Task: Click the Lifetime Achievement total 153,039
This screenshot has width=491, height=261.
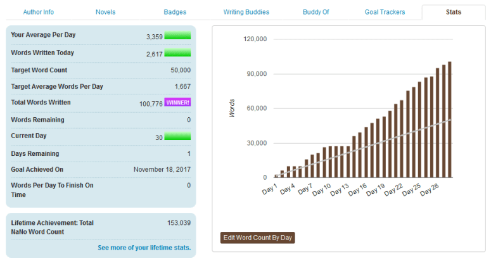Action: click(x=177, y=223)
